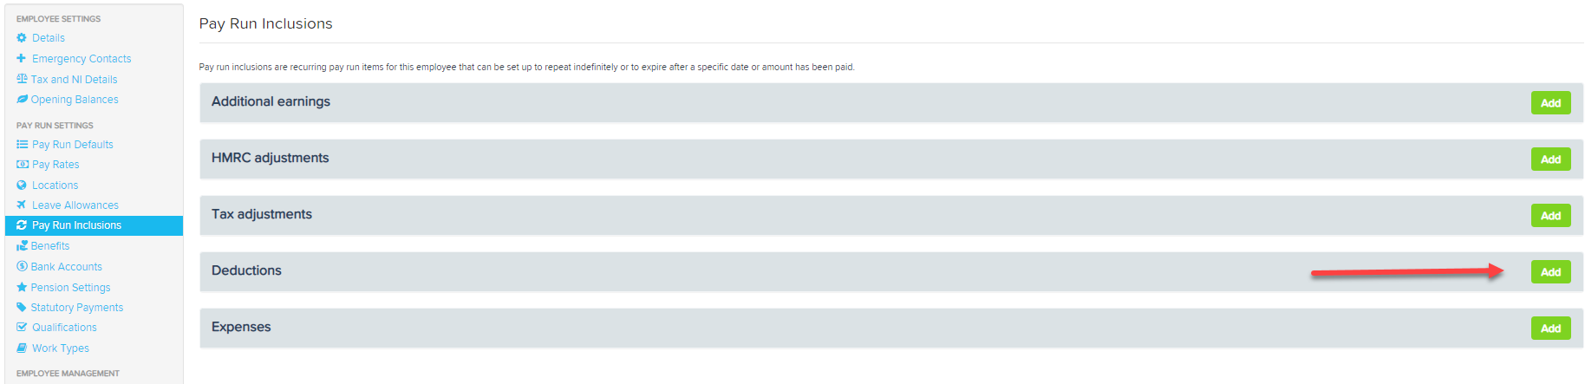Add a new Deductions item

click(1550, 272)
